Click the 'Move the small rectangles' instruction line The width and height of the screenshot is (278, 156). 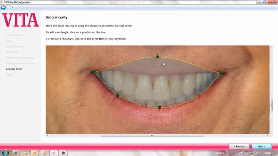coord(89,26)
